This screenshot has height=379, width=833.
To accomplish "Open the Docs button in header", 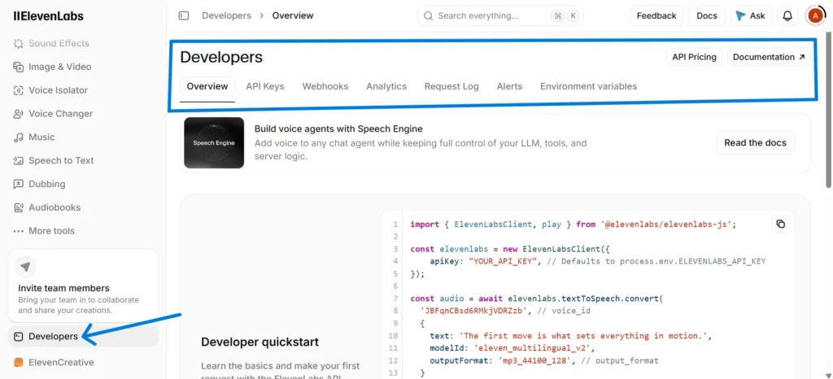I will tap(707, 16).
